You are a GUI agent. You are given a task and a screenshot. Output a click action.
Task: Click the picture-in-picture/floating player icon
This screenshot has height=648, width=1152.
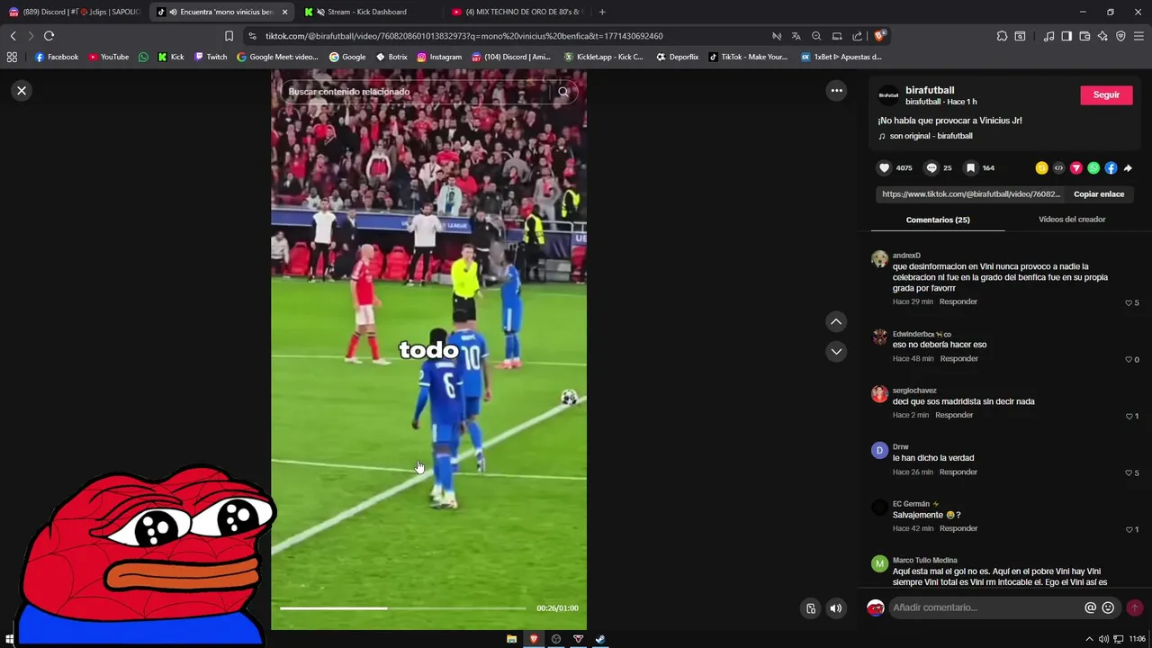click(811, 608)
